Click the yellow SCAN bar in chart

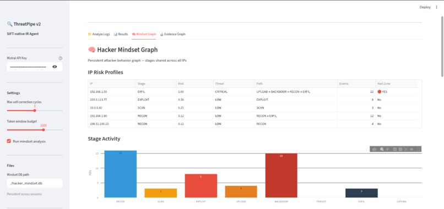pos(160,193)
